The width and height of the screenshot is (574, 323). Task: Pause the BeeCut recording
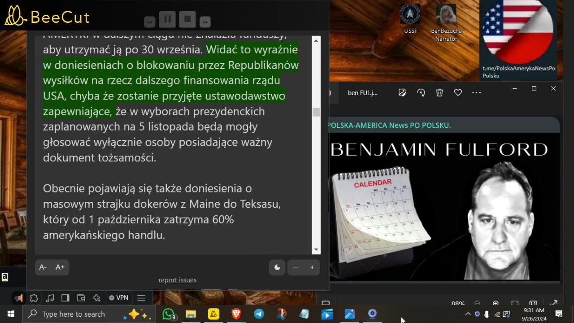point(167,19)
